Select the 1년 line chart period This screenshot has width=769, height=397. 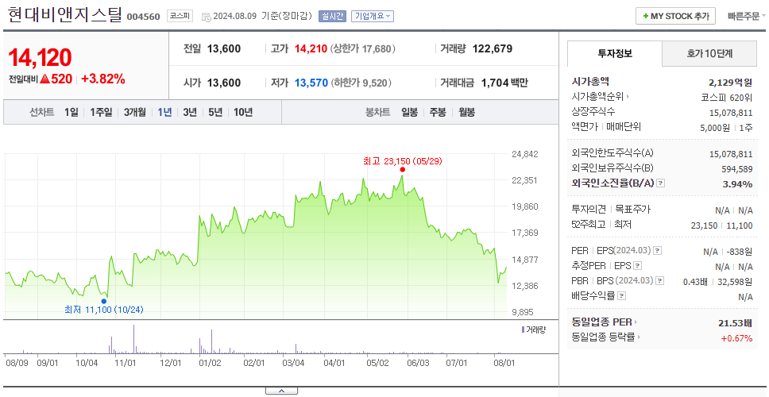[x=164, y=112]
